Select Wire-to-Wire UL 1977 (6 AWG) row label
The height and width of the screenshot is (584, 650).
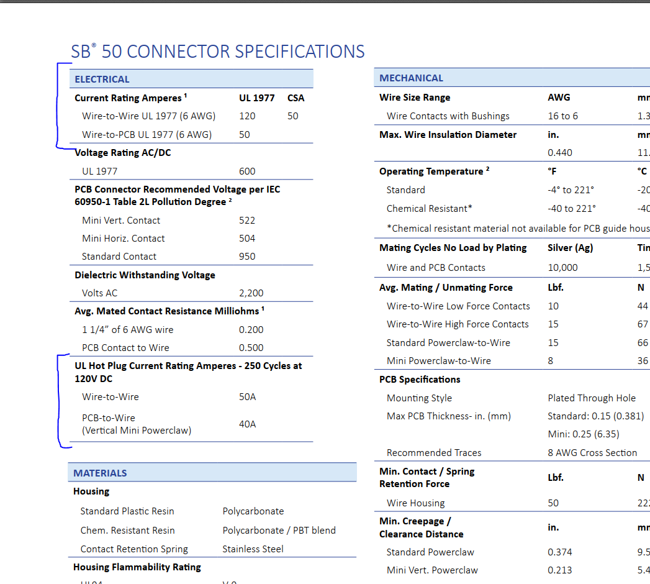(148, 116)
